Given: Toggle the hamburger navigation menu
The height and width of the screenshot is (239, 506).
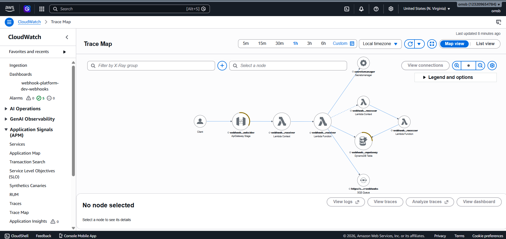Looking at the screenshot, I should coord(9,22).
